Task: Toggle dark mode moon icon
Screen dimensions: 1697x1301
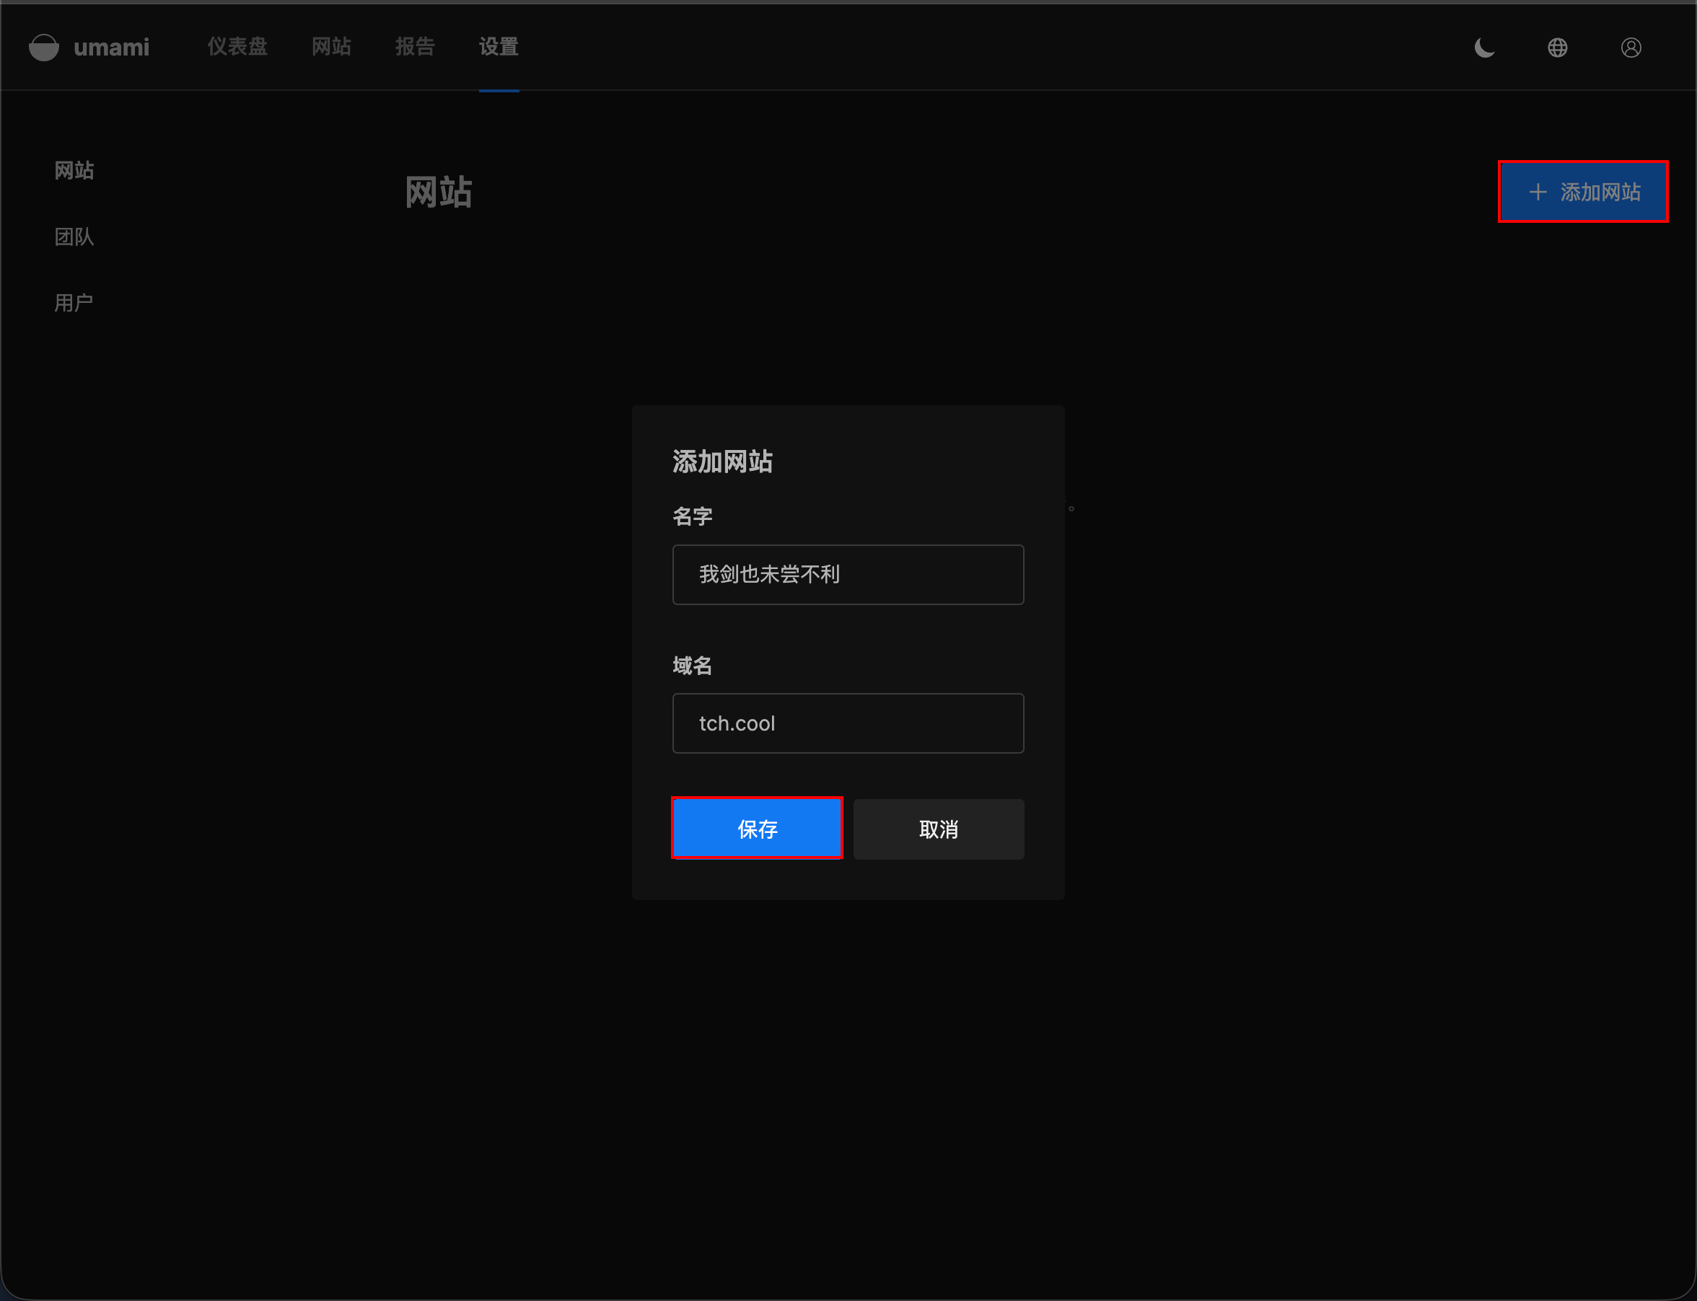Action: [1484, 48]
